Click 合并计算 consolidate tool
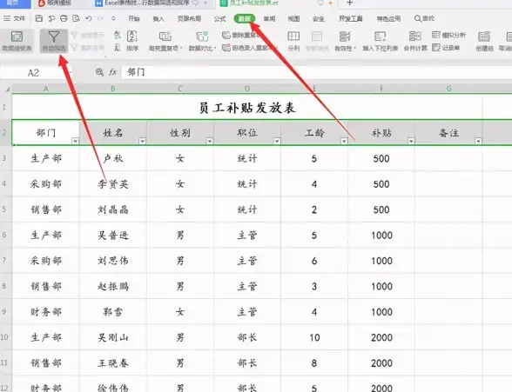The width and height of the screenshot is (512, 392). [415, 41]
